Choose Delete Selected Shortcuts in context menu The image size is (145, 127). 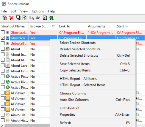[x=79, y=55]
